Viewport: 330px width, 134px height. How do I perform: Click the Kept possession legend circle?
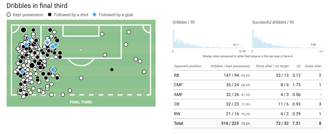tap(9, 15)
